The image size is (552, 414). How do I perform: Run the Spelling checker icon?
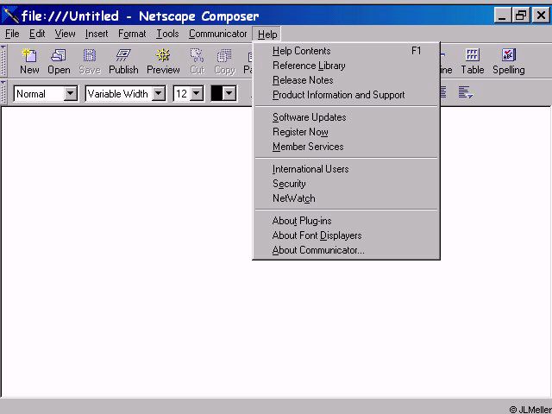click(x=509, y=61)
